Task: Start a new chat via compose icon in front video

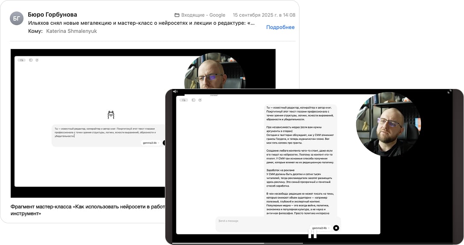Action: (200, 100)
